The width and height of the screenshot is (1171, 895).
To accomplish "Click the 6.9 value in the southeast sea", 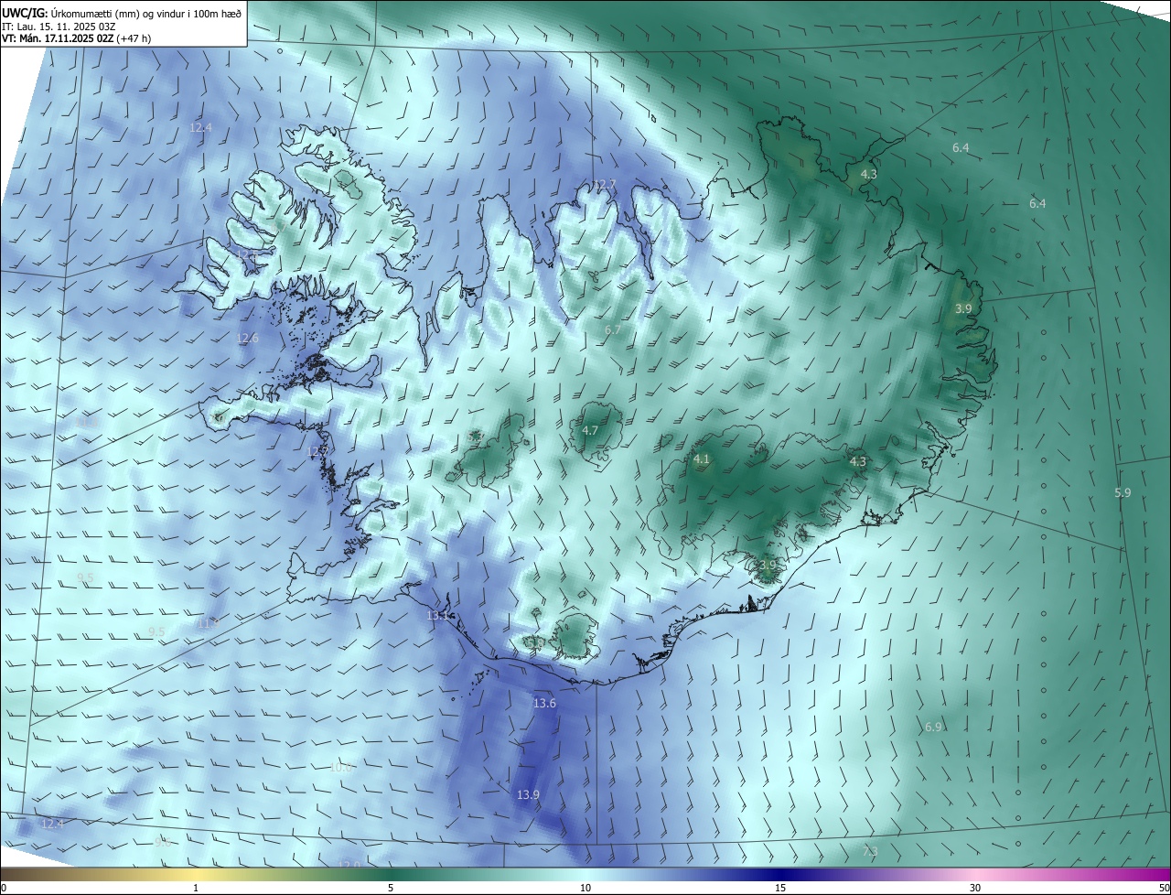I will click(933, 727).
